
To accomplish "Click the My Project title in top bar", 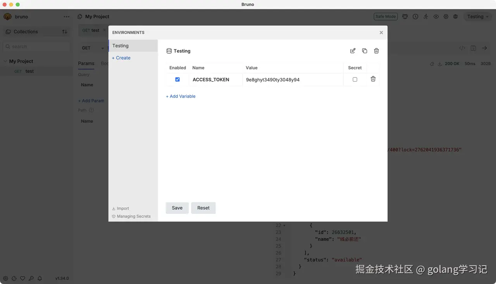I will point(97,17).
